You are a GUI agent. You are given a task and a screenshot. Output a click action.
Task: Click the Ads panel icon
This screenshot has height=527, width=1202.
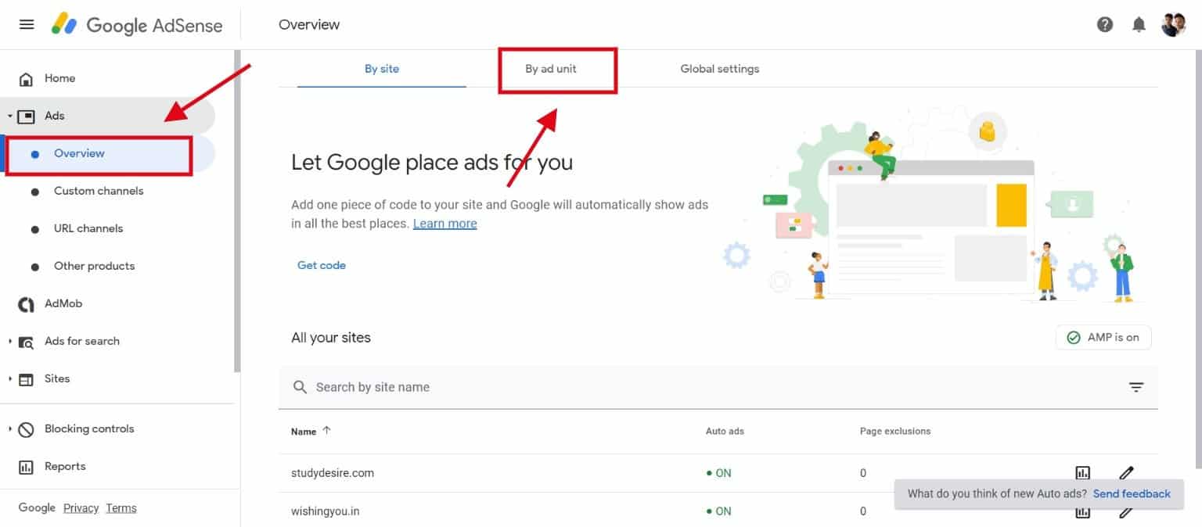[x=26, y=117]
